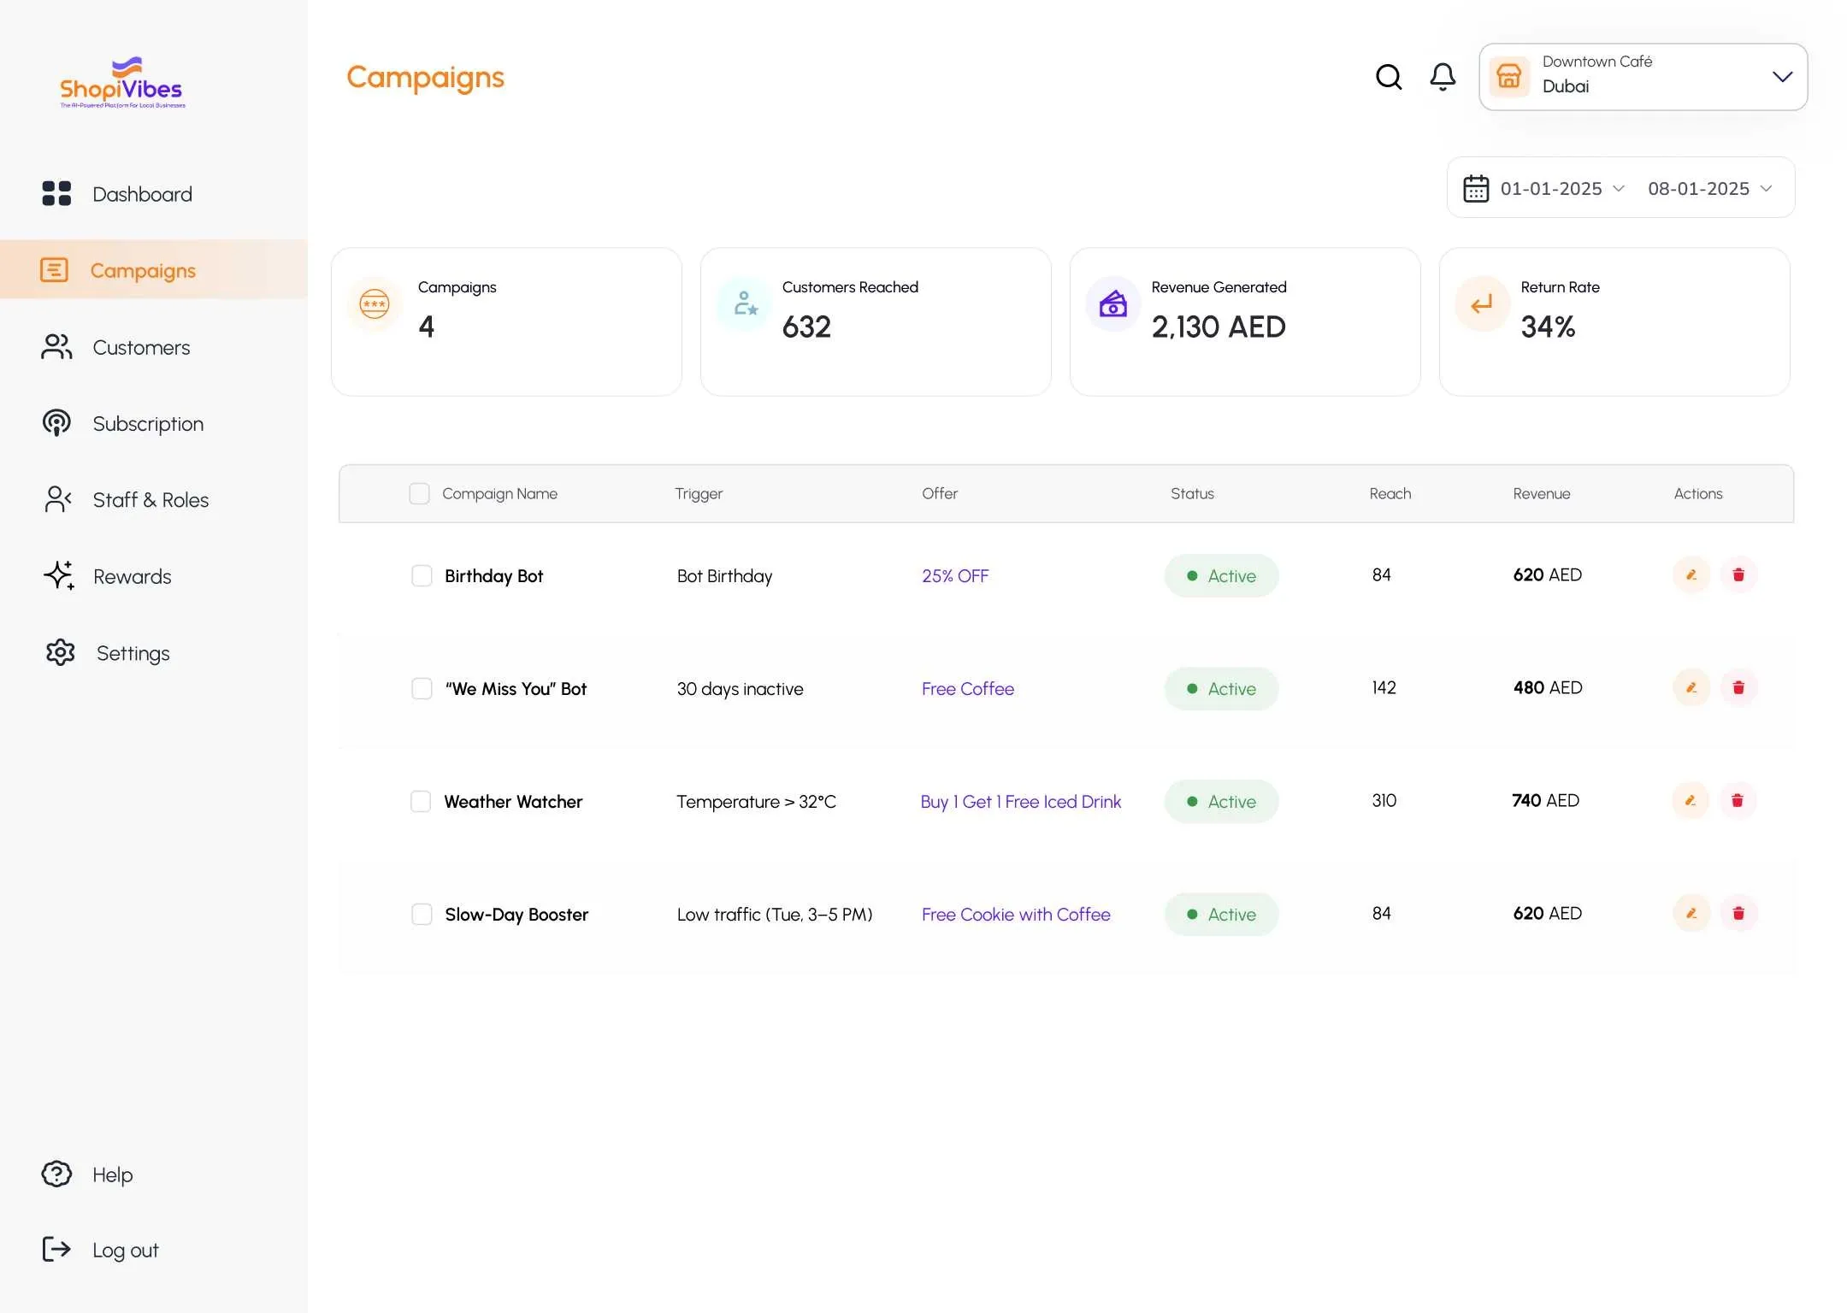Viewport: 1847px width, 1313px height.
Task: Click the ShopiVibes logo
Action: point(122,83)
